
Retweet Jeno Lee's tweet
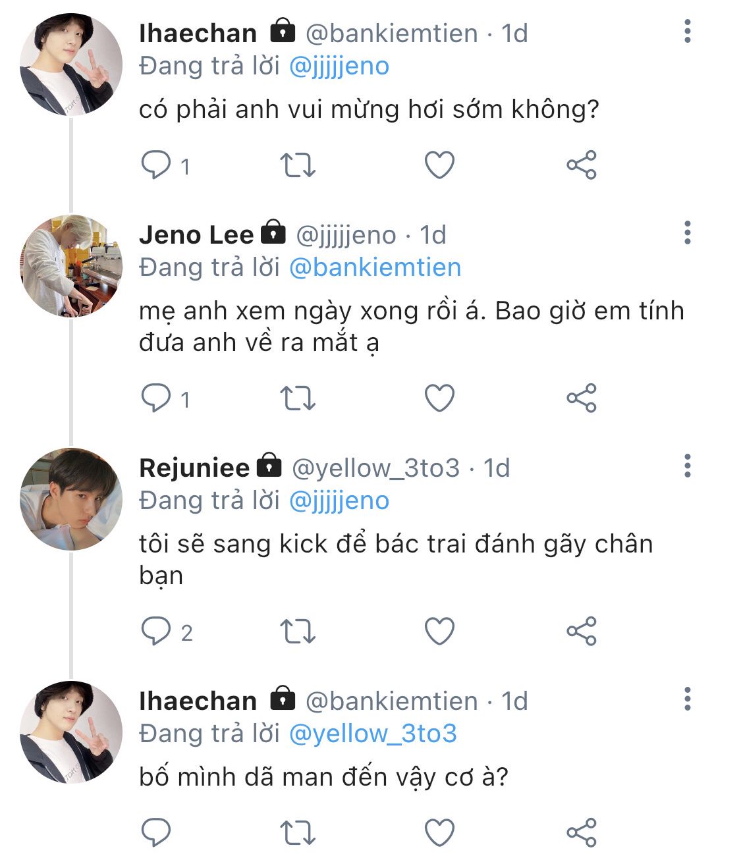pyautogui.click(x=298, y=398)
